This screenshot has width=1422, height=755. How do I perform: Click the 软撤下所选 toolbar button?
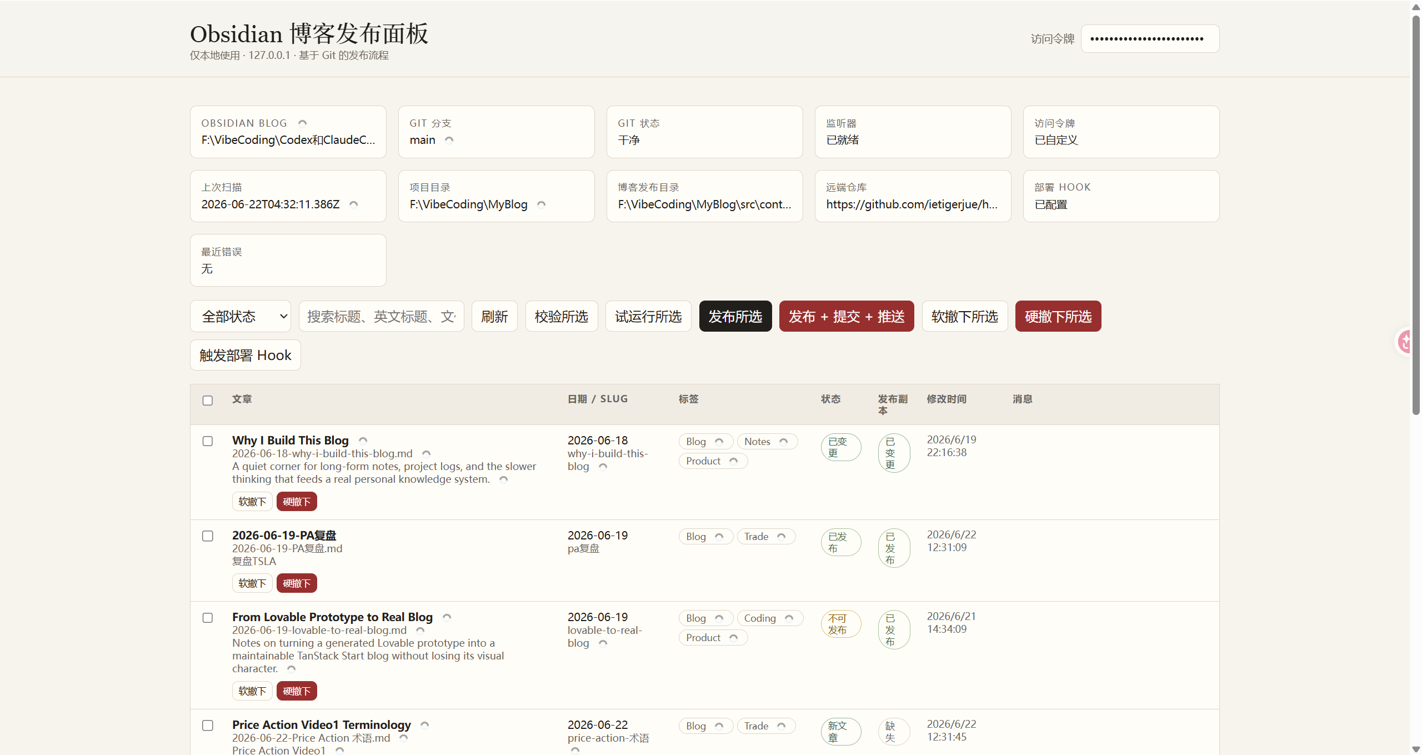click(x=965, y=316)
